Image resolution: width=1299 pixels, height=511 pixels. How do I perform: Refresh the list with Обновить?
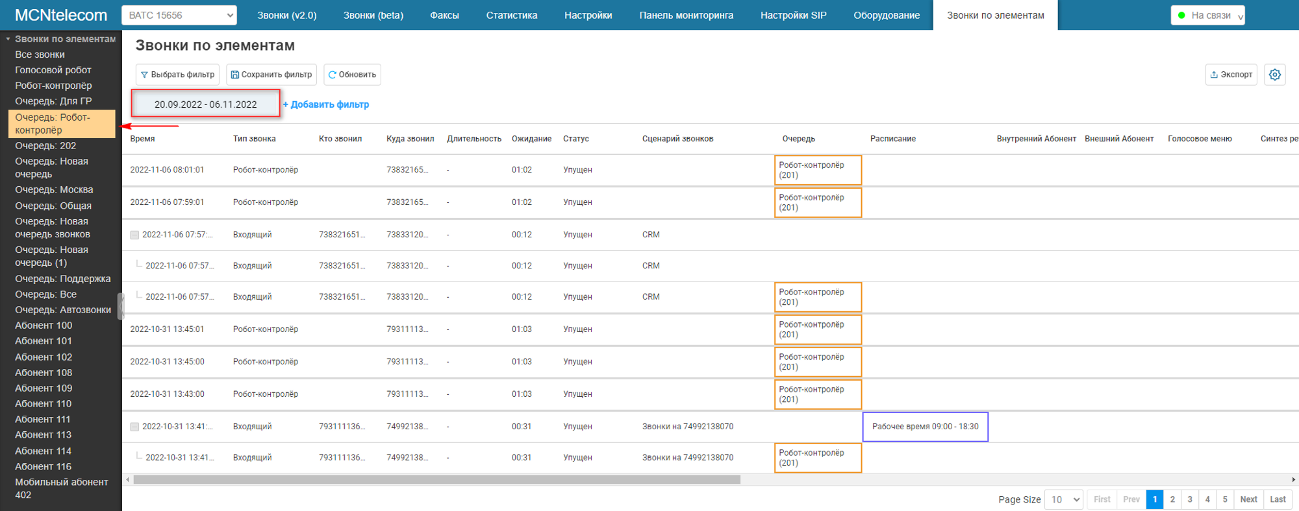352,75
